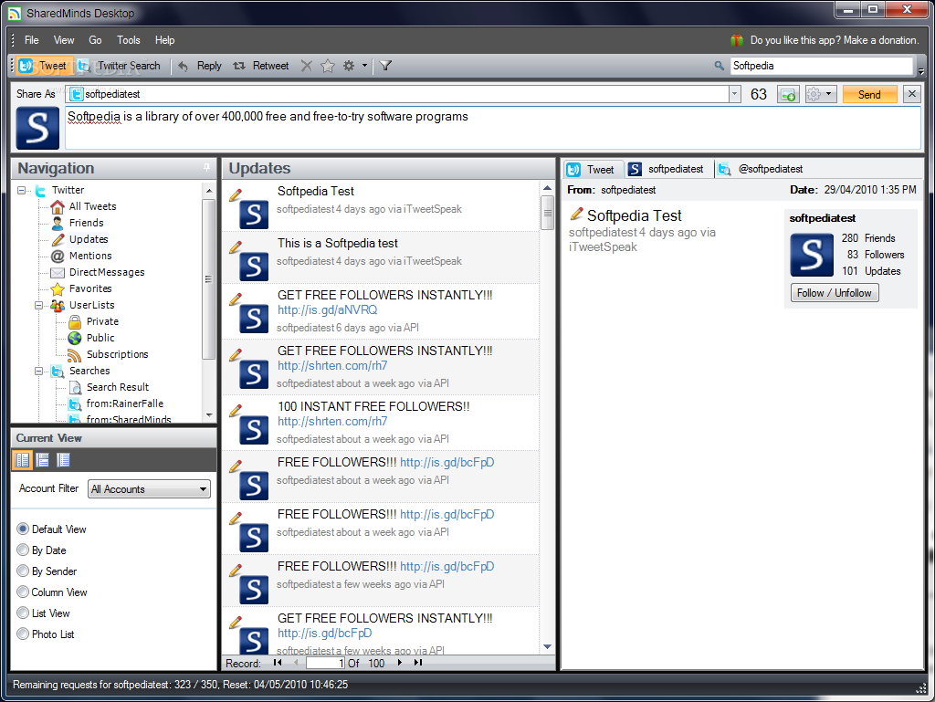Open the dropdown arrow beside the toolbar gear
The image size is (935, 702).
pos(364,66)
